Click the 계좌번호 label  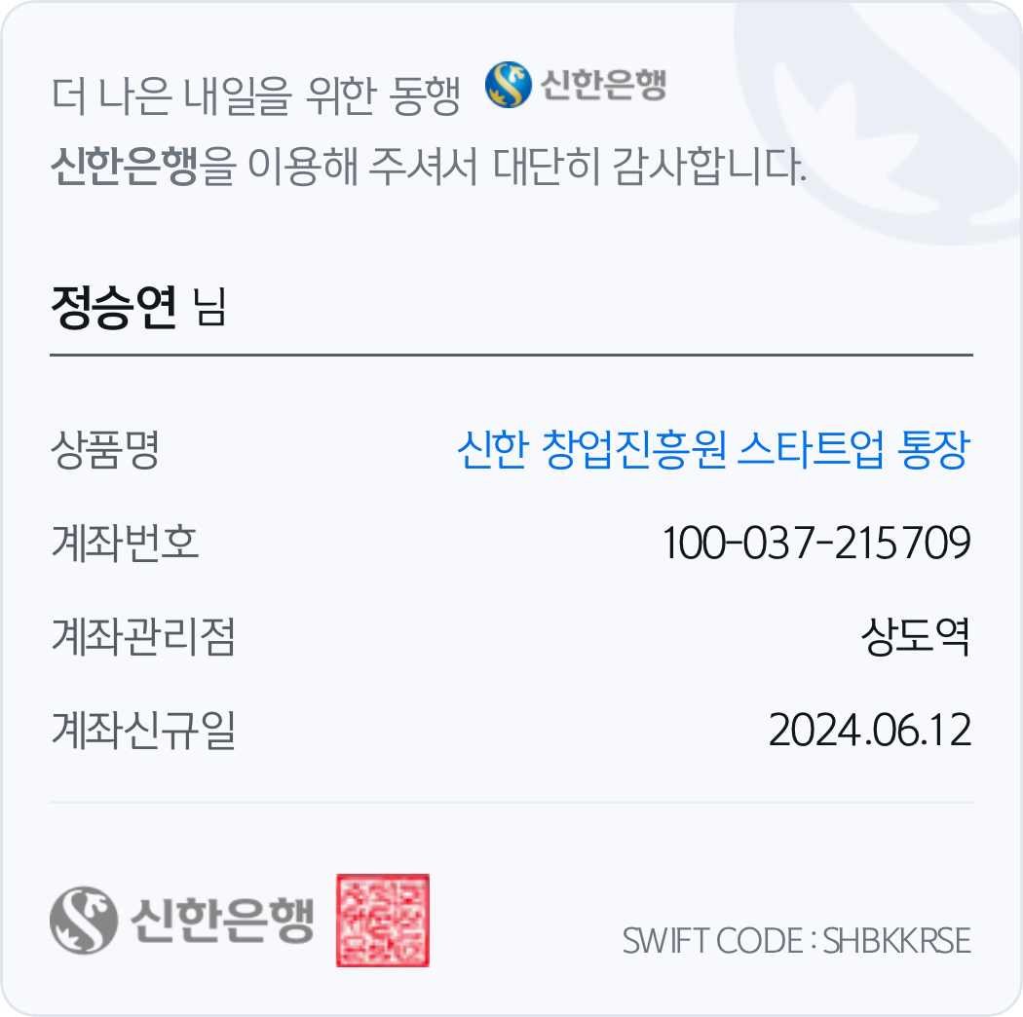click(125, 543)
